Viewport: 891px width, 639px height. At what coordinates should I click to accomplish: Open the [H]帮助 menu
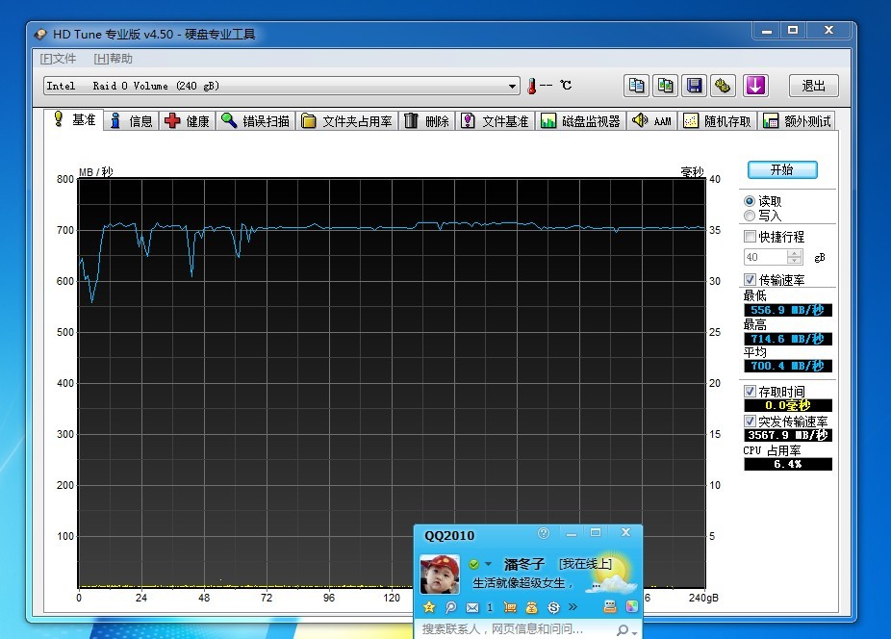tap(114, 59)
